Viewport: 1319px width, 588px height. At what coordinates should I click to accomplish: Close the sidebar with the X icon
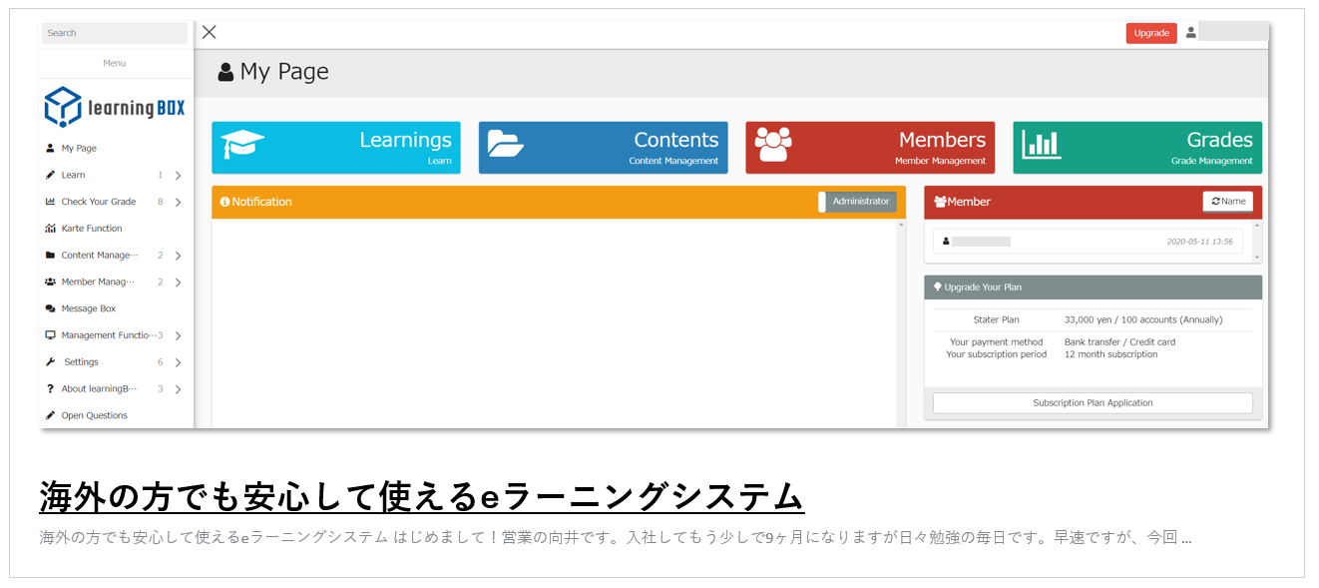209,32
